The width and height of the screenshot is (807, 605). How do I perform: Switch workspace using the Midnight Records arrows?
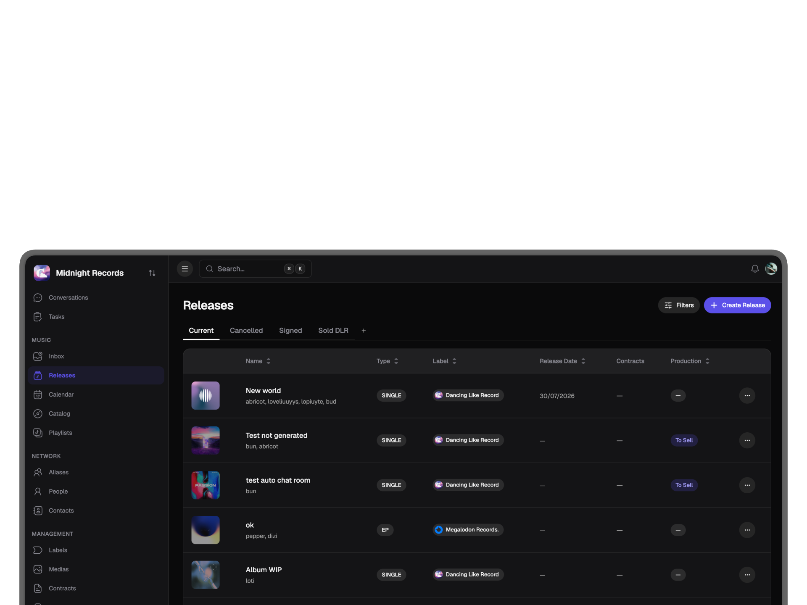(152, 273)
